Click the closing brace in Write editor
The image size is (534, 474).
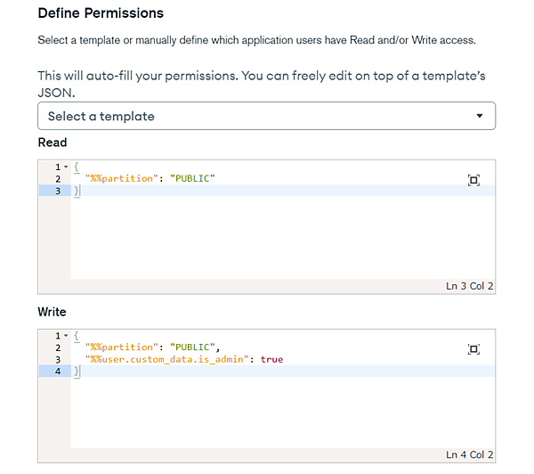coord(77,371)
